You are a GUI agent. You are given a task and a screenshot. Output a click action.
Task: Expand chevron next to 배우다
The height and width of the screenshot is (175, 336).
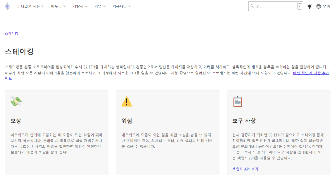[64, 6]
